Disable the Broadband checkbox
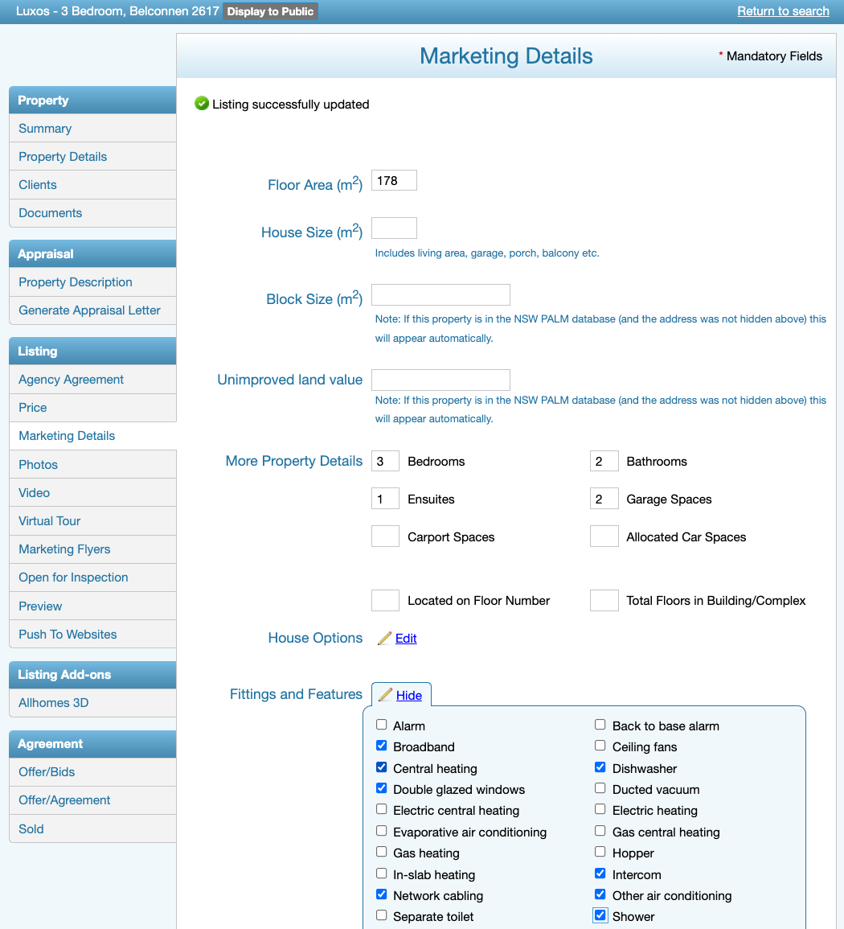Screen dimensions: 844x929 pyautogui.click(x=381, y=745)
